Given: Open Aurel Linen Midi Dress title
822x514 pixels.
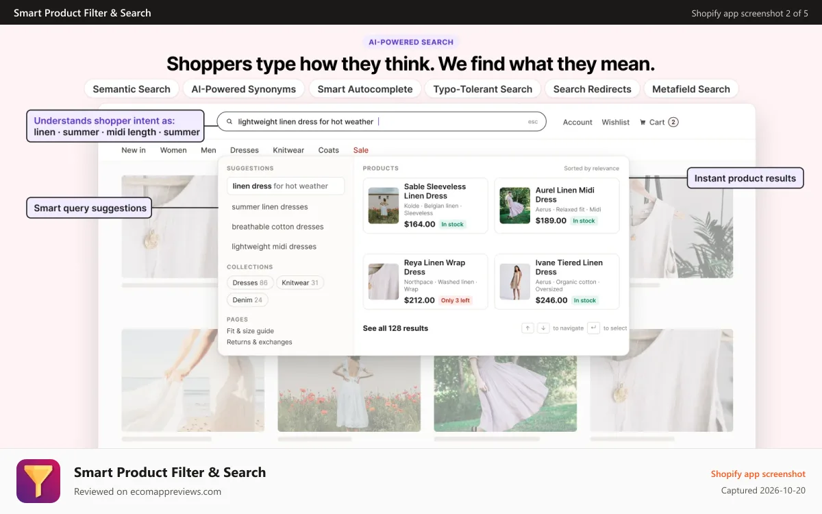Looking at the screenshot, I should pyautogui.click(x=565, y=195).
